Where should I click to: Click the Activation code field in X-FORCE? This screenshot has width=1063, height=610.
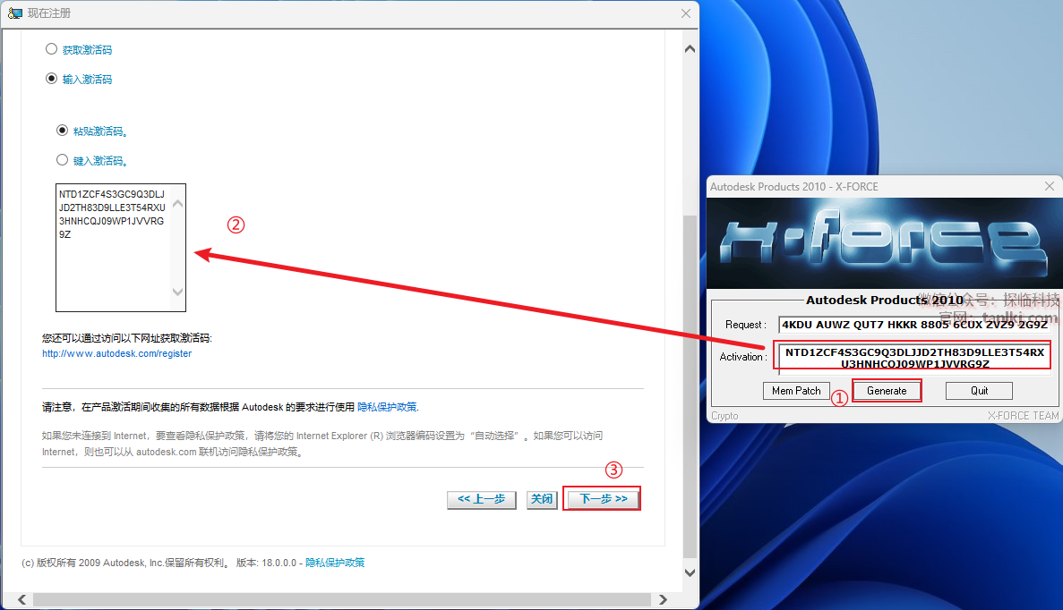[x=915, y=358]
